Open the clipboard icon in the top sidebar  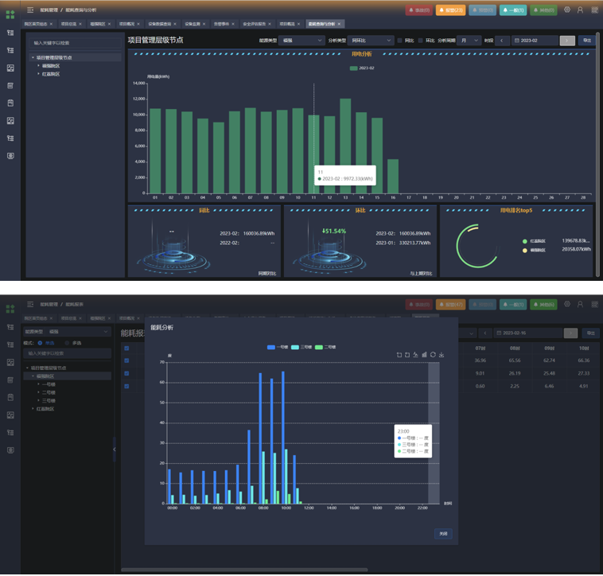coord(10,103)
